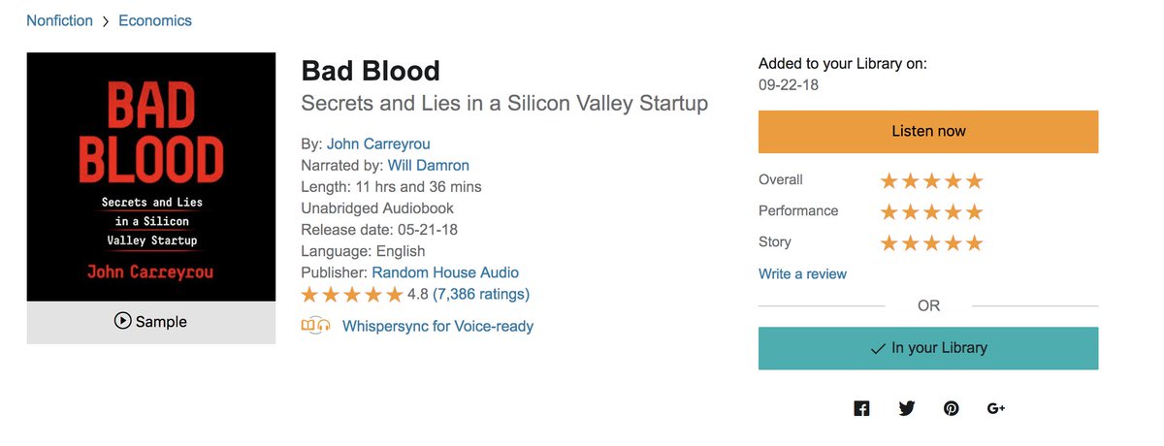Set Performance rating stars
1164x446 pixels.
coord(931,211)
